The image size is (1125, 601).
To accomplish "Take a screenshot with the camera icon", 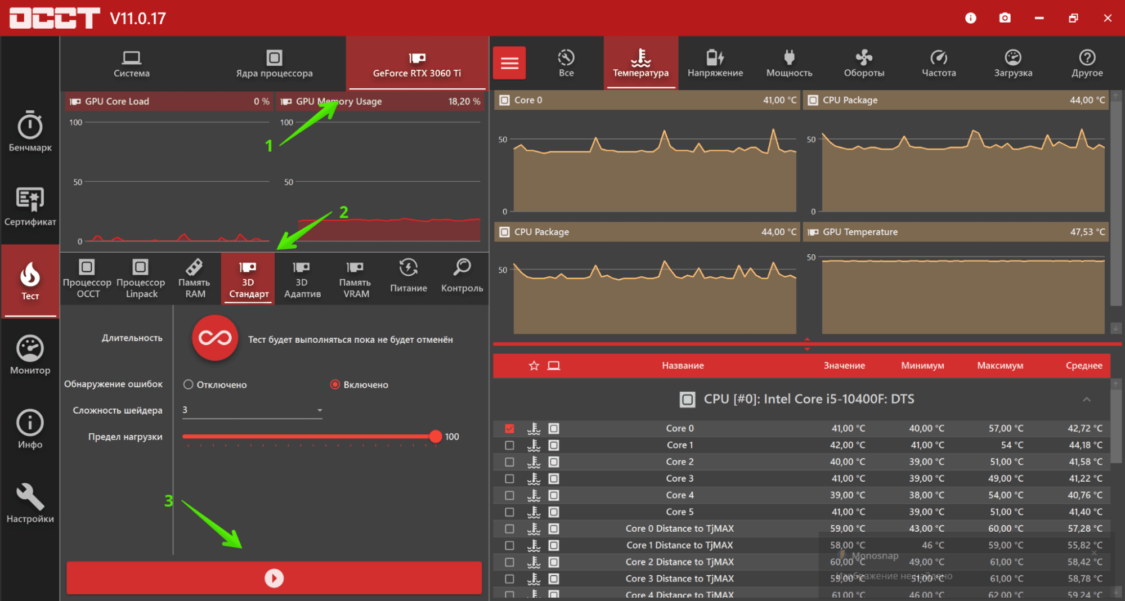I will 1005,18.
